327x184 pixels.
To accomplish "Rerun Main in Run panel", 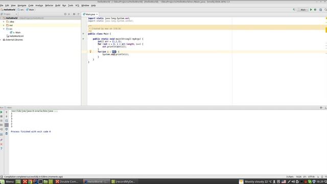I will (x=2, y=112).
